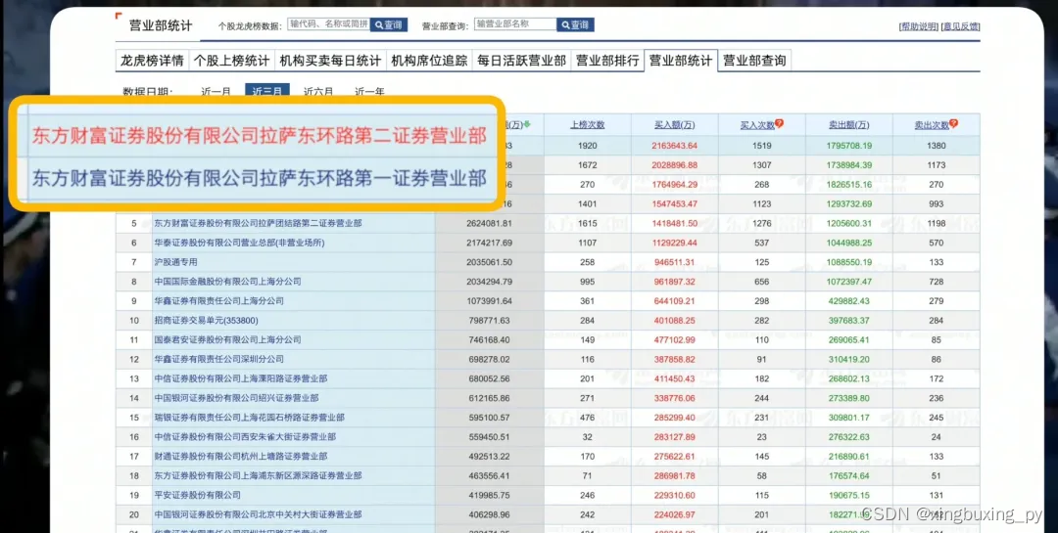Image resolution: width=1058 pixels, height=533 pixels.
Task: Sort by 买入额(万) column header
Action: point(675,124)
